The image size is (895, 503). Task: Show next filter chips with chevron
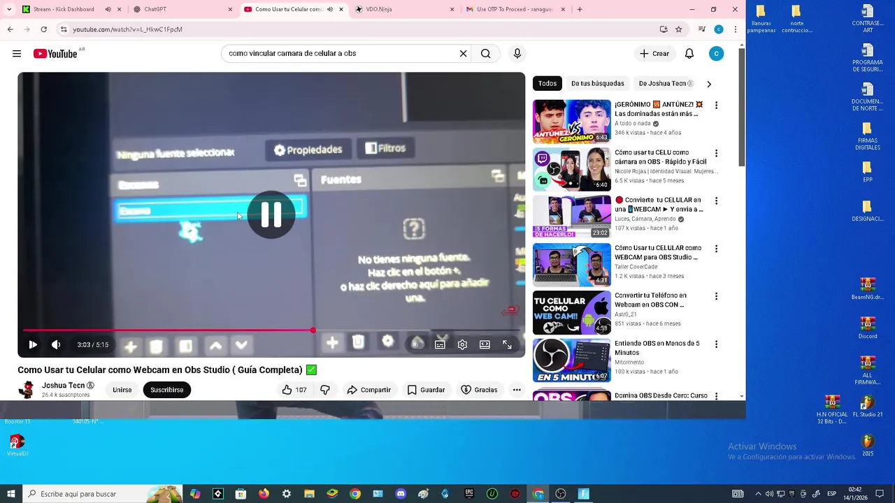click(x=709, y=84)
